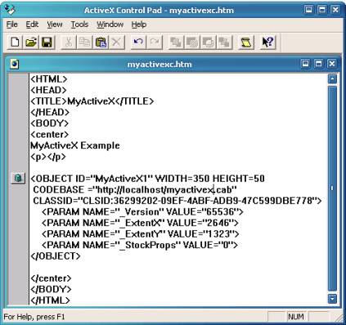This screenshot has height=325, width=346.
Task: Click the CODEBASE localhost cab line
Action: 135,190
